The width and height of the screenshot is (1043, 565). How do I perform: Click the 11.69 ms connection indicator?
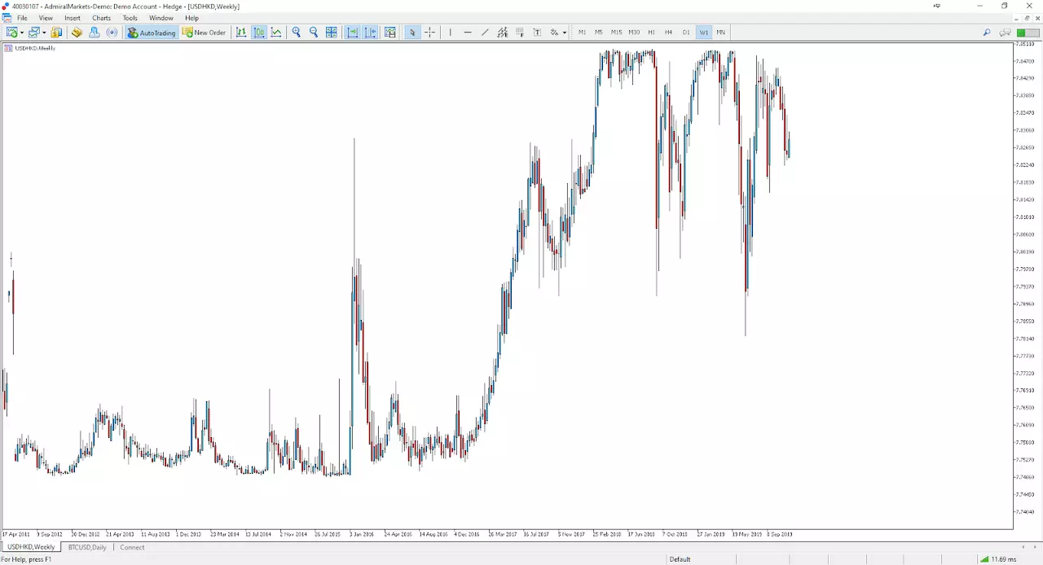pyautogui.click(x=998, y=559)
